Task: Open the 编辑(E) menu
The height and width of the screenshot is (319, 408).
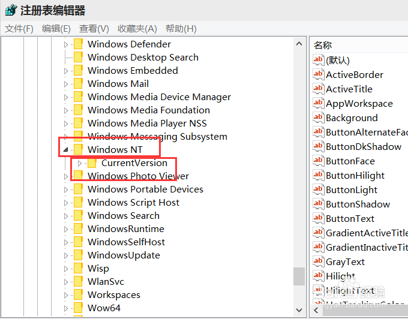Action: [x=56, y=29]
